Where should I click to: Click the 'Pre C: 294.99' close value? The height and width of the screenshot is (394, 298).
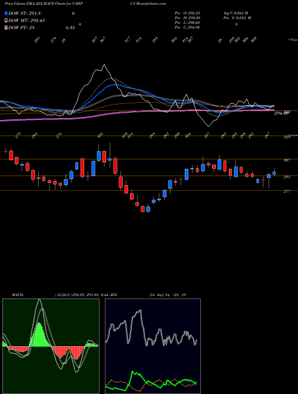(x=187, y=27)
